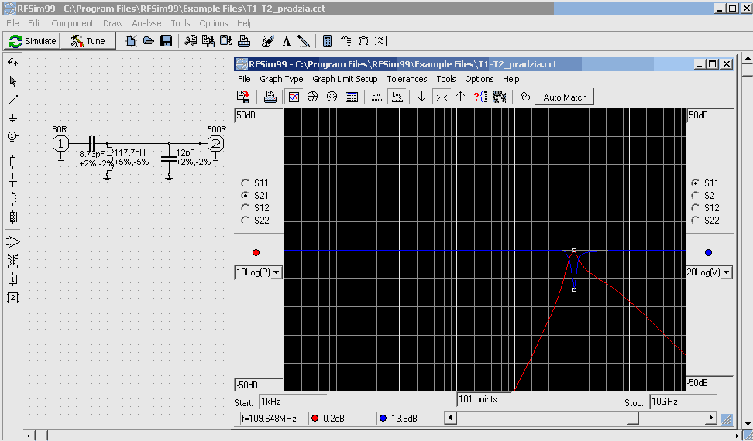Expand the 10Log(P) scale dropdown

point(276,272)
